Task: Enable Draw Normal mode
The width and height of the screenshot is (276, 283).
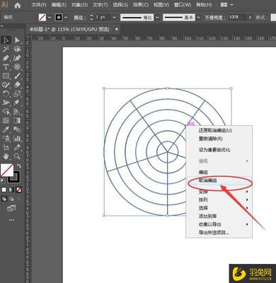Action: [x=4, y=199]
